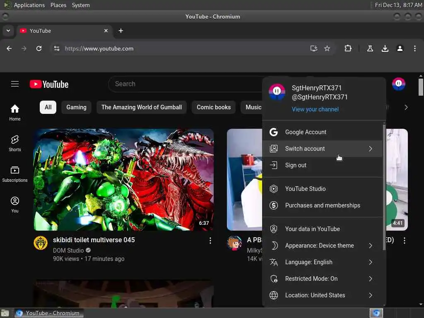Viewport: 424px width, 318px height.
Task: Bookmark this page with the star icon
Action: pos(327,48)
